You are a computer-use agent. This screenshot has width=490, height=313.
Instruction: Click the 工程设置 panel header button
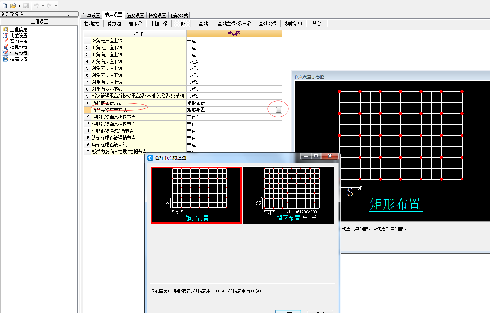pos(39,22)
